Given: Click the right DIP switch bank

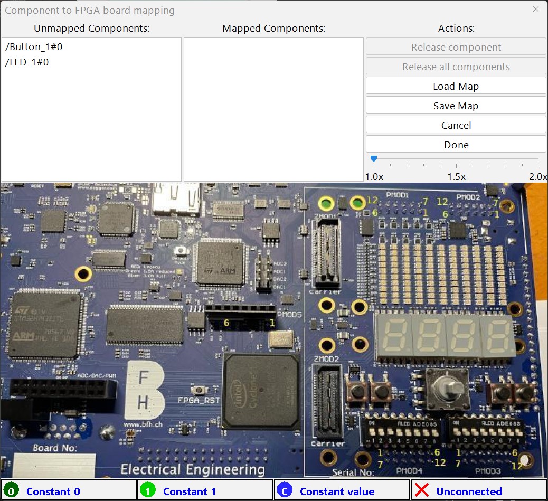Looking at the screenshot, I should coord(486,432).
